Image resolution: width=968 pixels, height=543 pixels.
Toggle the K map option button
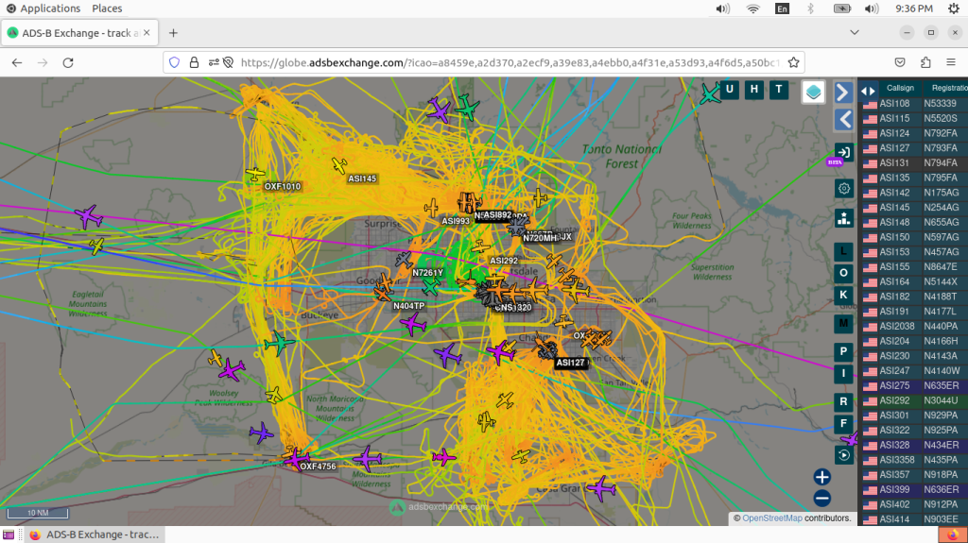[x=843, y=295]
